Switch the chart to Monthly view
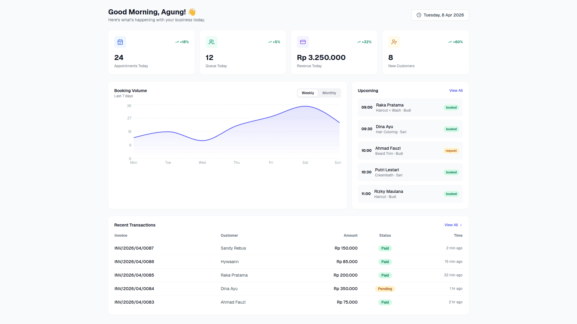 point(329,93)
